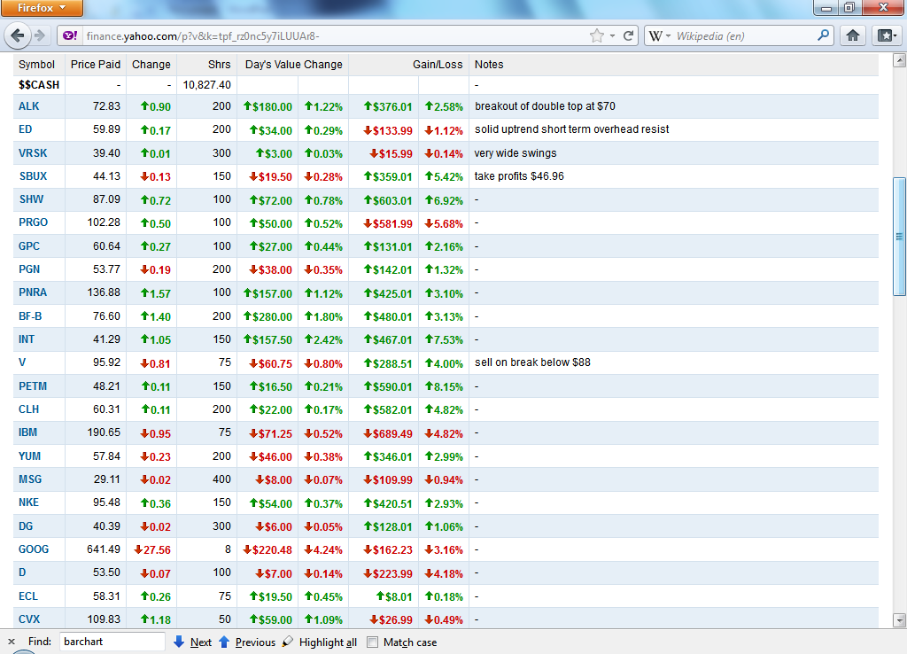Viewport: 907px width, 654px height.
Task: Open the V ticker link
Action: point(22,362)
